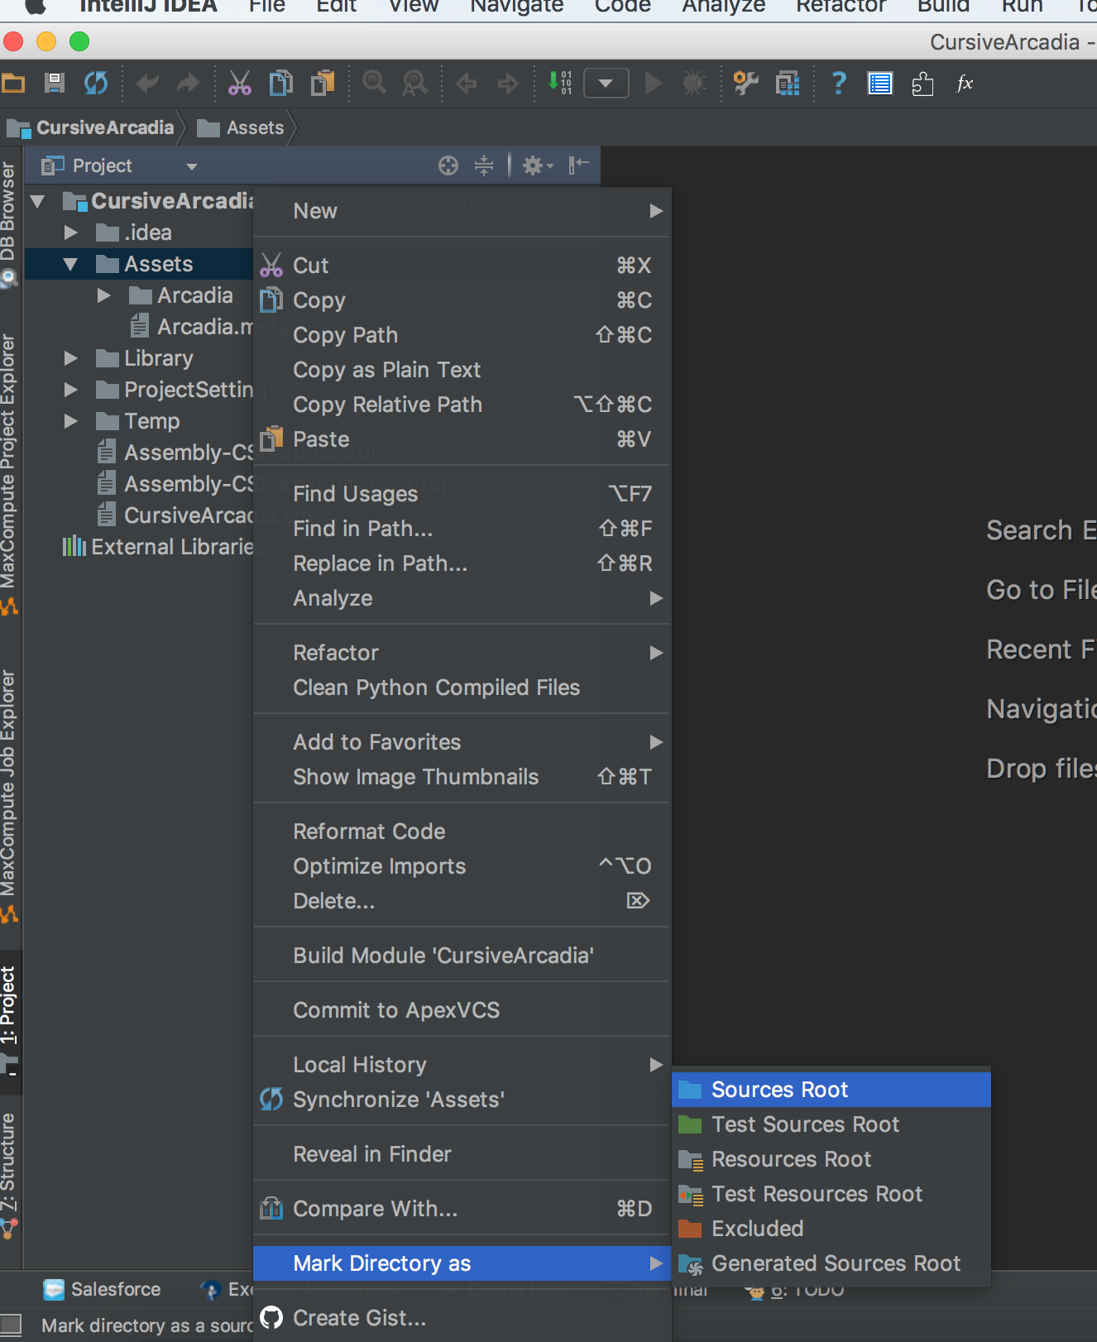Collapse the Assets folder
Screen dimensions: 1097x1342
point(70,265)
